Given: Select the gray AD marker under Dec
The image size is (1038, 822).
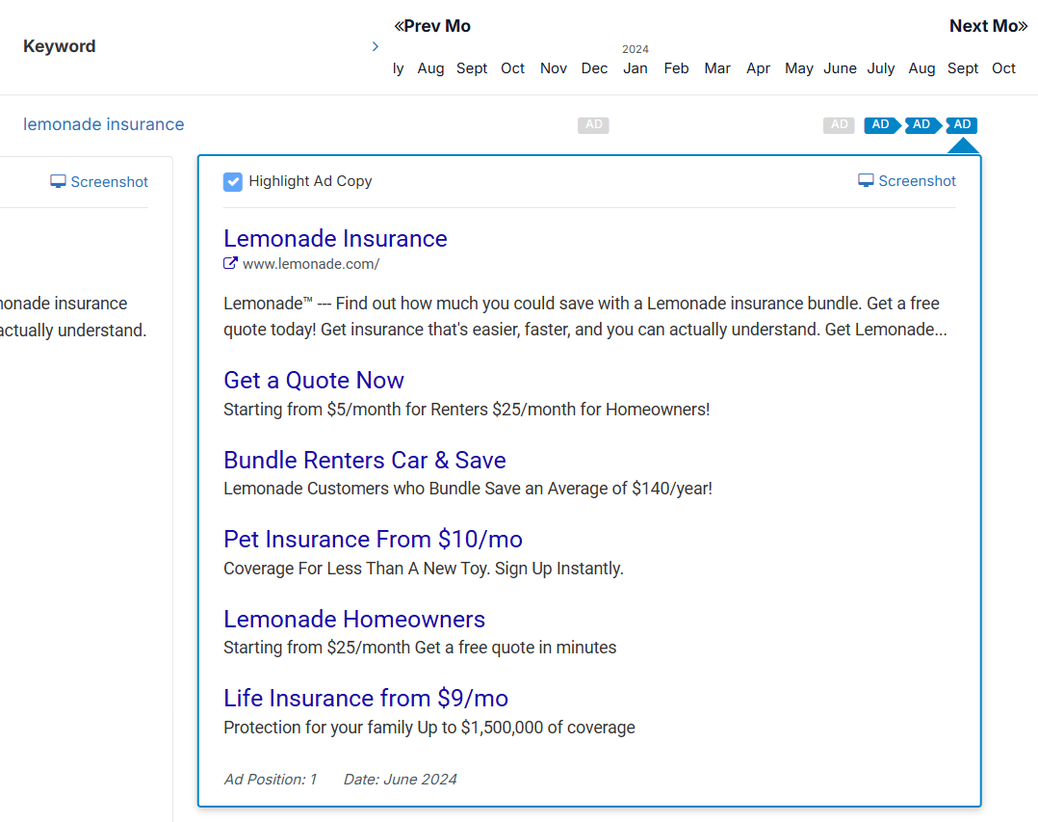Looking at the screenshot, I should tap(593, 124).
